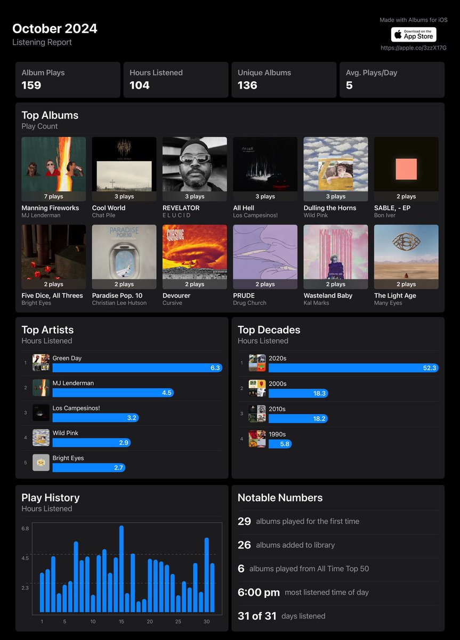
Task: Click the tallest bar at day 15
Action: (122, 569)
